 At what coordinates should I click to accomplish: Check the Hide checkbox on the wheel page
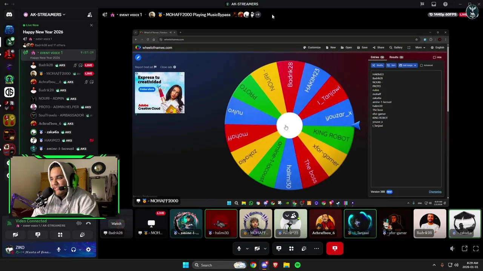pyautogui.click(x=434, y=57)
